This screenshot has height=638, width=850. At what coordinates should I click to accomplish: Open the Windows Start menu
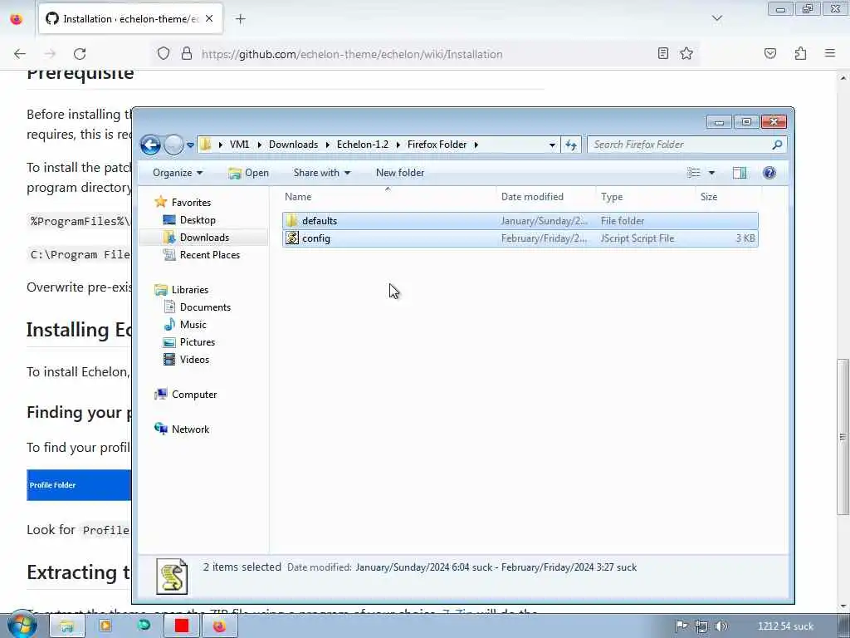click(x=22, y=626)
